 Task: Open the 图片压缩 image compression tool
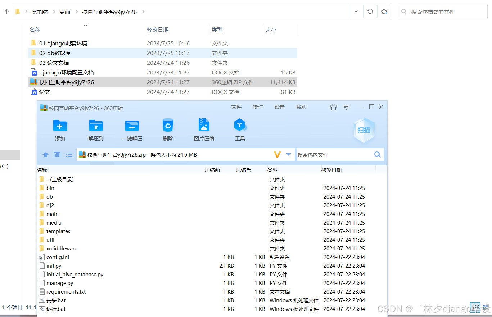pyautogui.click(x=204, y=130)
